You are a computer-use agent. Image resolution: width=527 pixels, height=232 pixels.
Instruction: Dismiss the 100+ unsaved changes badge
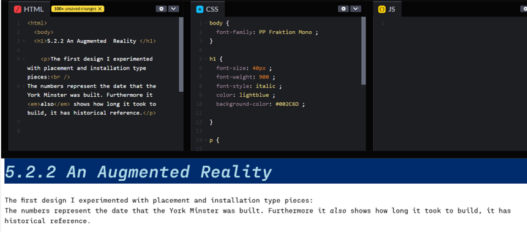(100, 9)
